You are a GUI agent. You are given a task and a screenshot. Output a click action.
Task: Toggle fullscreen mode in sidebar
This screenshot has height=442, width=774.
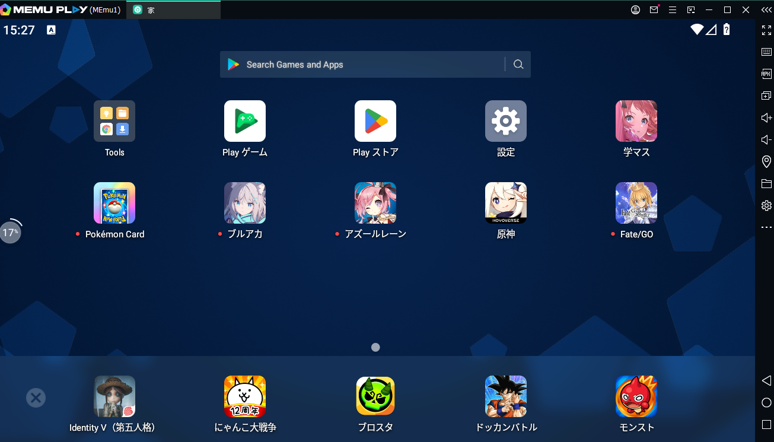766,30
